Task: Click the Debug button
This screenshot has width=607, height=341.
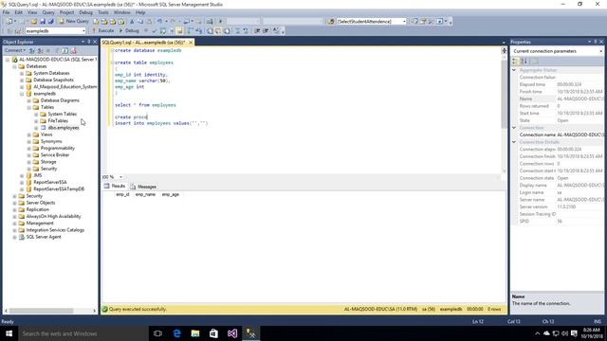Action: (x=129, y=30)
